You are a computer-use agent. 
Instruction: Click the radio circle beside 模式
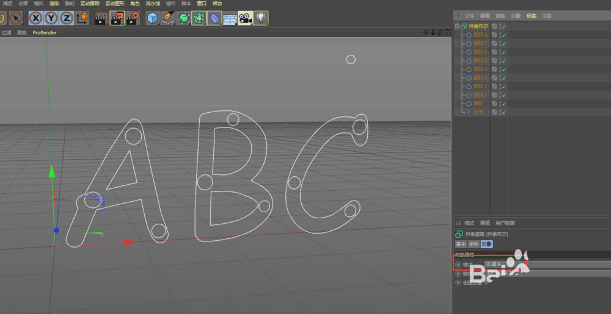458,265
